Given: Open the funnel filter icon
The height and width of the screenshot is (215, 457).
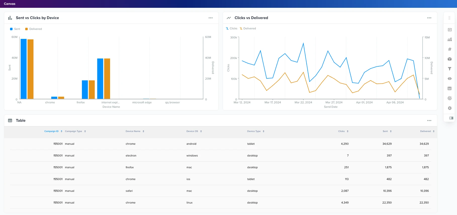Looking at the screenshot, I should click(450, 69).
